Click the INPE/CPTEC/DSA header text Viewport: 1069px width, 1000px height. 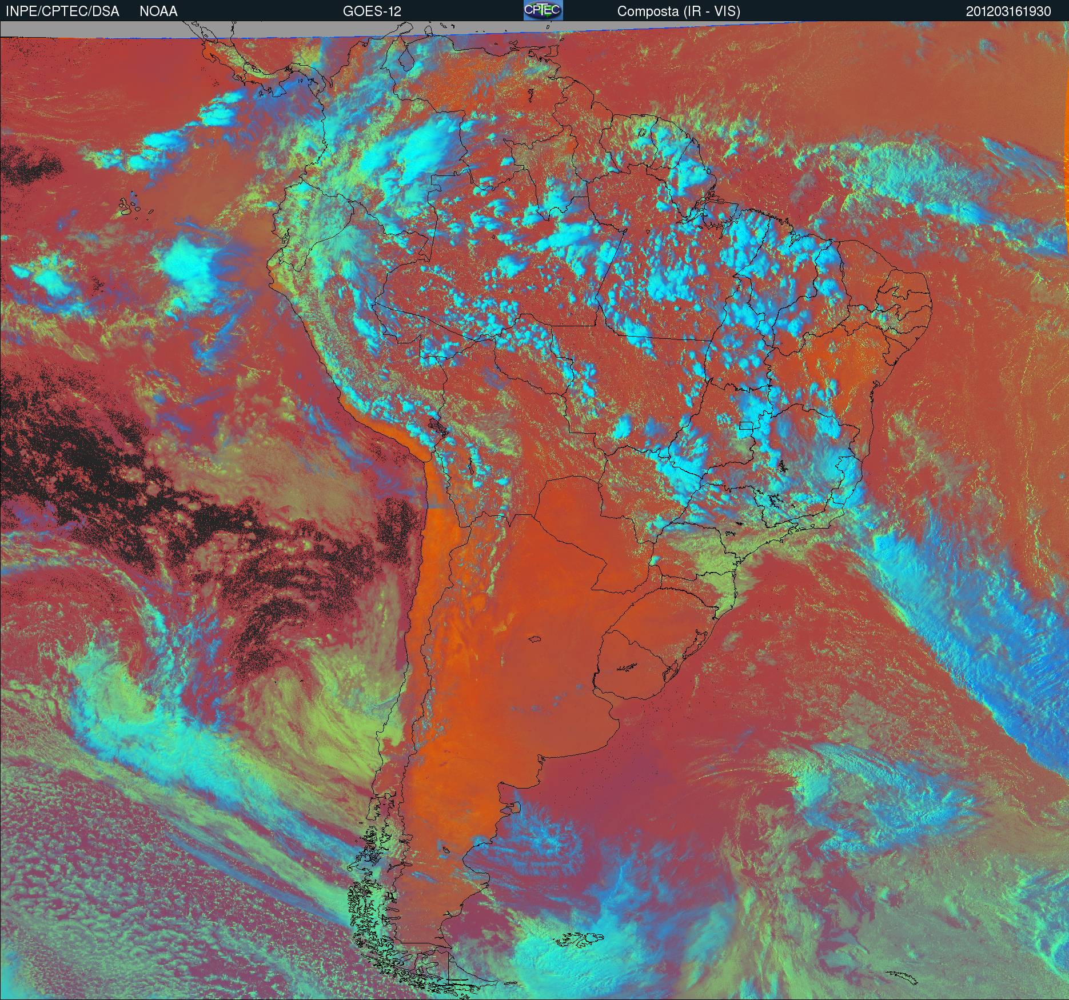click(x=62, y=11)
